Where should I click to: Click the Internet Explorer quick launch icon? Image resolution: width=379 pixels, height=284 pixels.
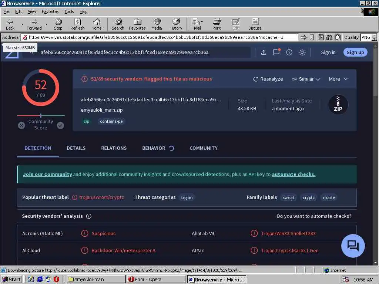40,279
